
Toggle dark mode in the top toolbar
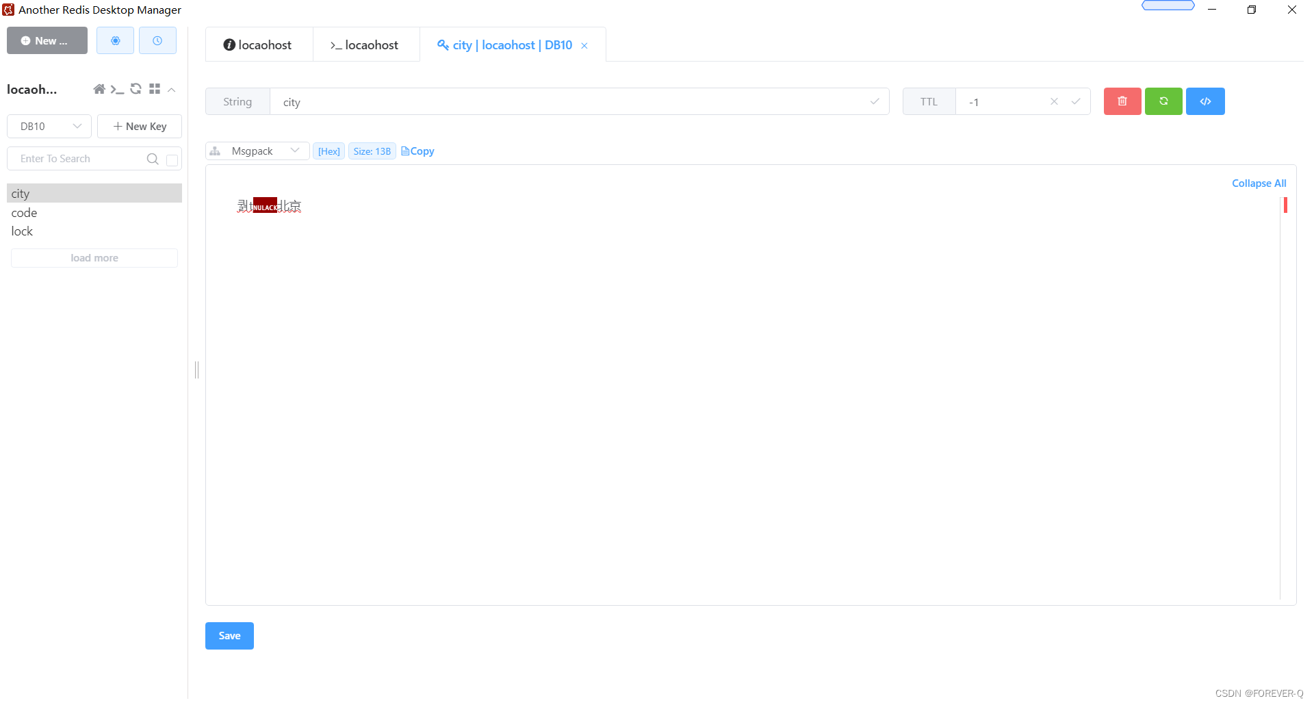click(115, 40)
